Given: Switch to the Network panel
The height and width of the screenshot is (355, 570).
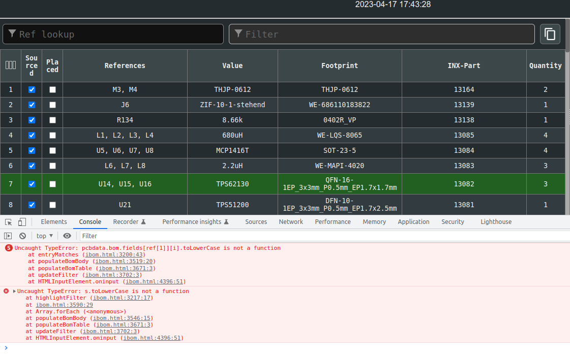Looking at the screenshot, I should [x=291, y=222].
